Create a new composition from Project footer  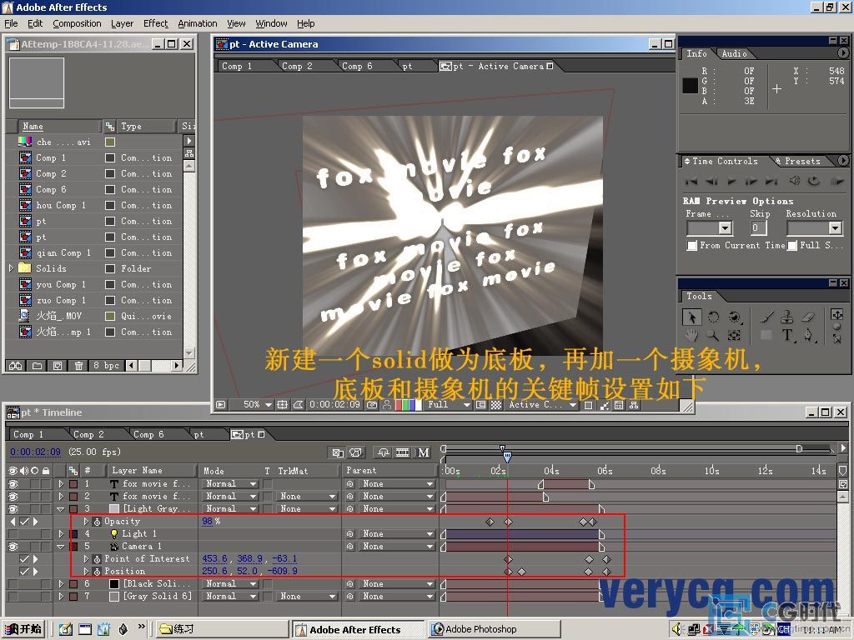(x=58, y=366)
